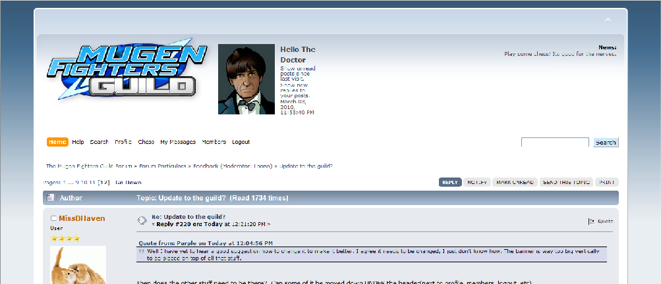Open the Chess menu item
Image resolution: width=661 pixels, height=284 pixels.
point(146,142)
